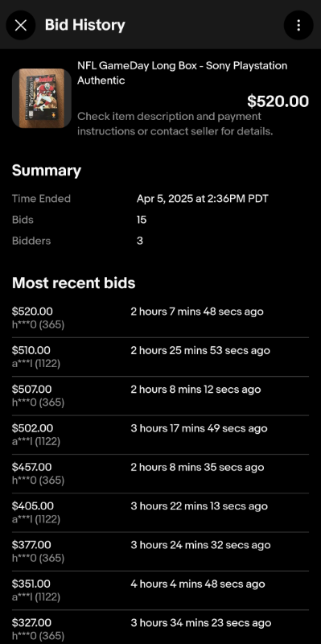Screen dimensions: 321x644
Task: Select the $510.00 bid by a***l
Action: (x=161, y=357)
